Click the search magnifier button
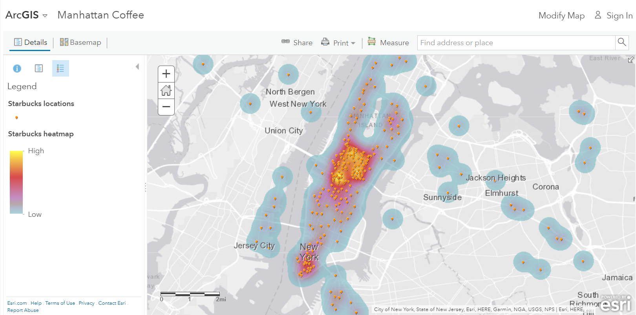The width and height of the screenshot is (636, 315). tap(622, 42)
